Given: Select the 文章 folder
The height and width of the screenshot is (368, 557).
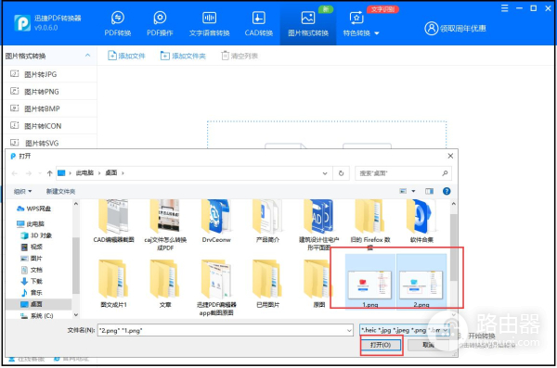Looking at the screenshot, I should [165, 284].
